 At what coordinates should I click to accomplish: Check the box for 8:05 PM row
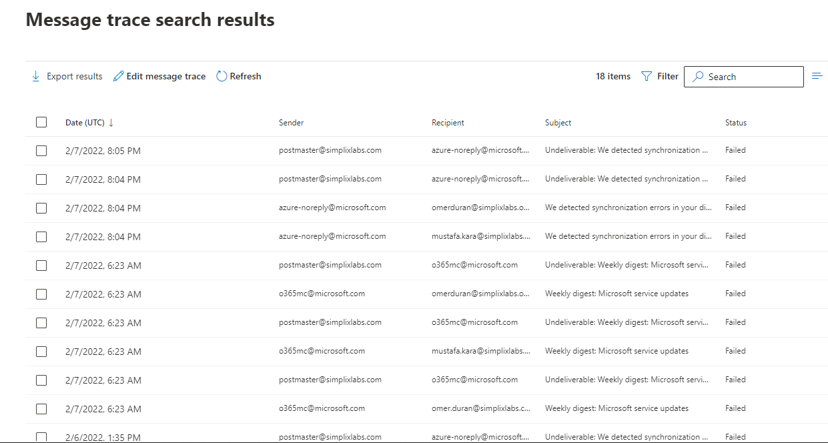[x=41, y=151]
